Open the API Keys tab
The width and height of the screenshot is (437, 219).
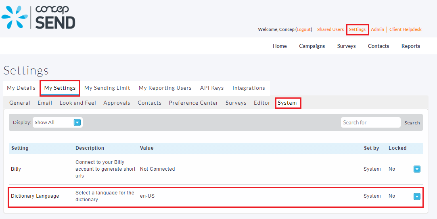tap(212, 88)
